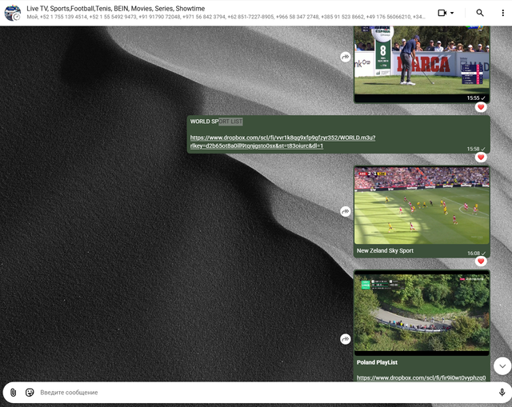Open the emoji and sticker picker
This screenshot has width=512, height=407.
click(30, 393)
